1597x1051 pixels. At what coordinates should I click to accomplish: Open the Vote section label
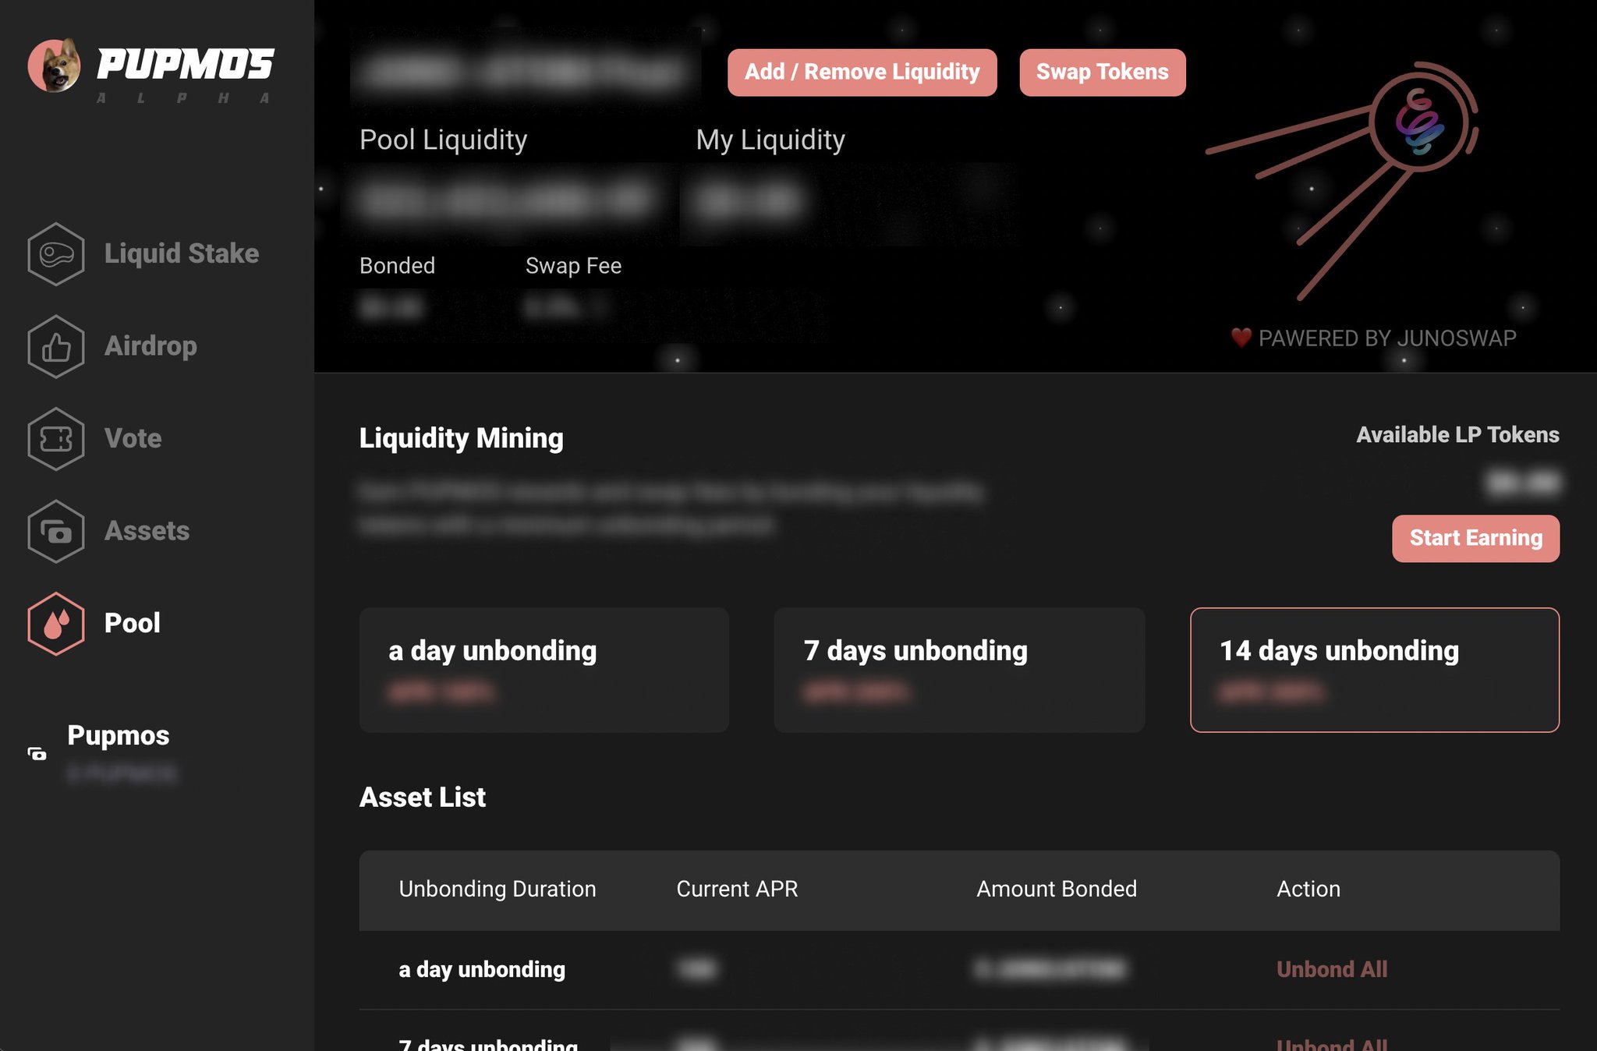133,439
